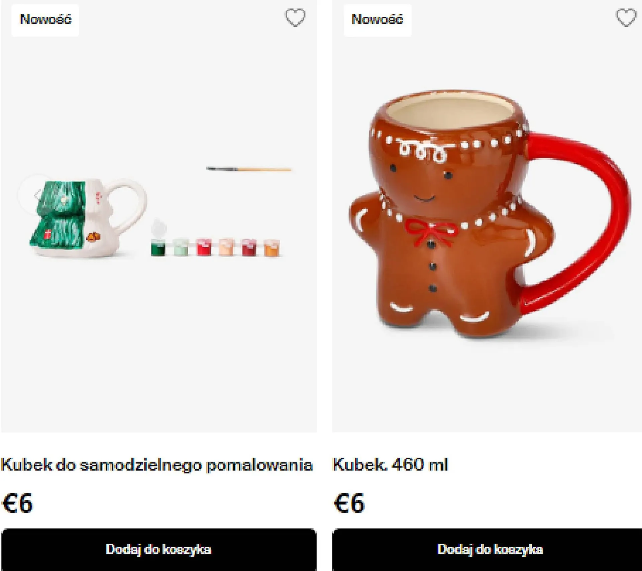Viewport: 642px width, 571px height.
Task: Click the Nowość badge on the painting mug
Action: (x=45, y=19)
